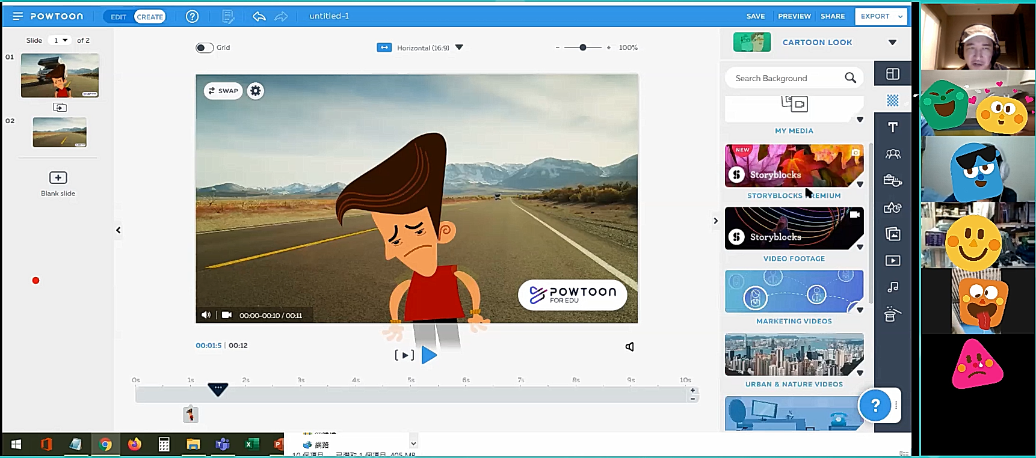Redo the last action
Image resolution: width=1036 pixels, height=458 pixels.
(x=281, y=16)
